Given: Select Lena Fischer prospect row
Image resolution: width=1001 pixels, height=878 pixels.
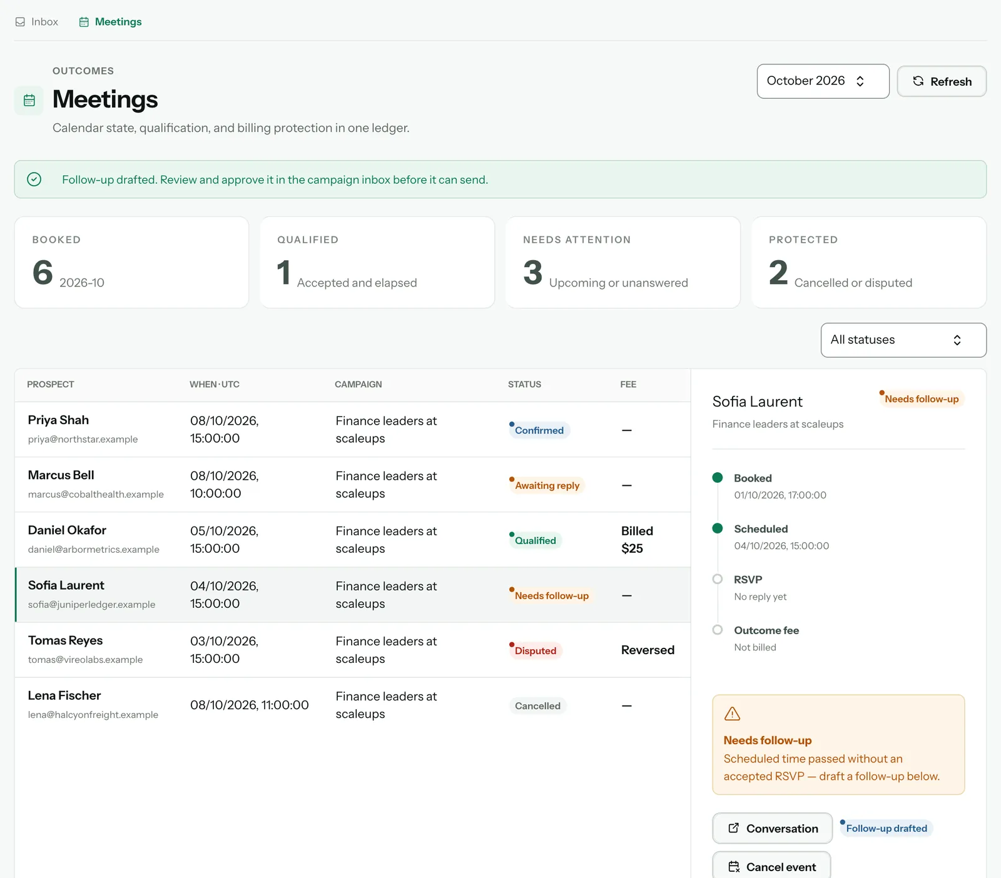Looking at the screenshot, I should pos(352,705).
